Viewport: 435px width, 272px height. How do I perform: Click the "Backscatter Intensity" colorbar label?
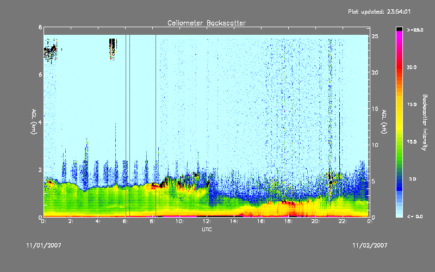tap(425, 122)
